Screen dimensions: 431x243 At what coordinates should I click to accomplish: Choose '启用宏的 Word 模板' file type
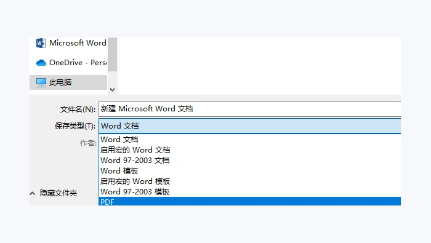pyautogui.click(x=249, y=181)
